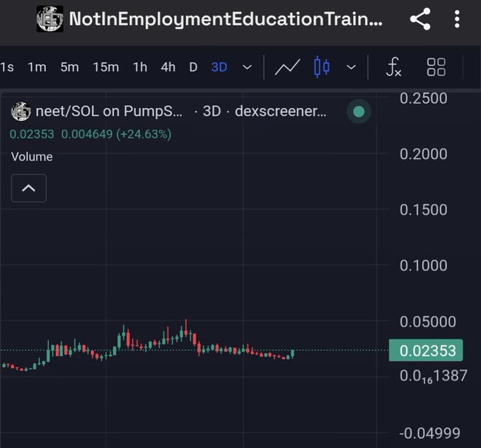Choose the 4h timeframe
The width and height of the screenshot is (481, 448).
[168, 67]
